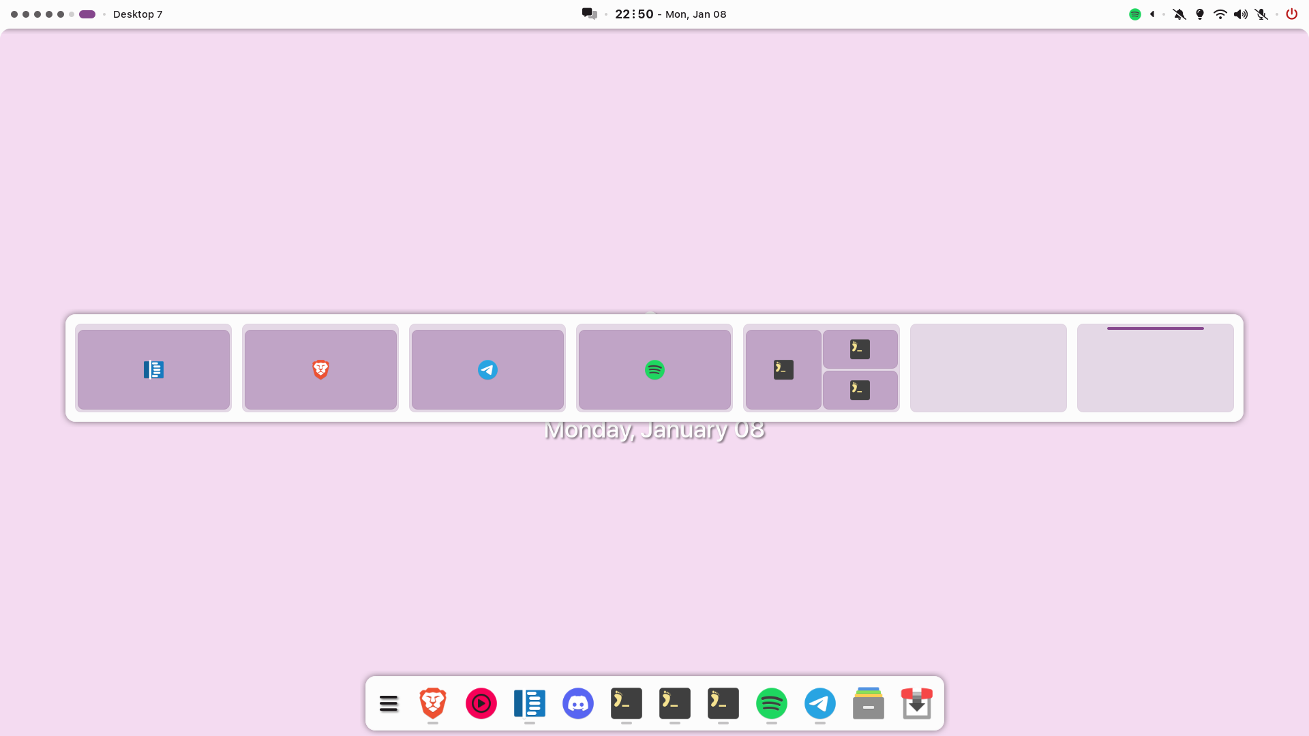1309x736 pixels.
Task: Switch to the Spotify workspace thumbnail
Action: coord(654,369)
